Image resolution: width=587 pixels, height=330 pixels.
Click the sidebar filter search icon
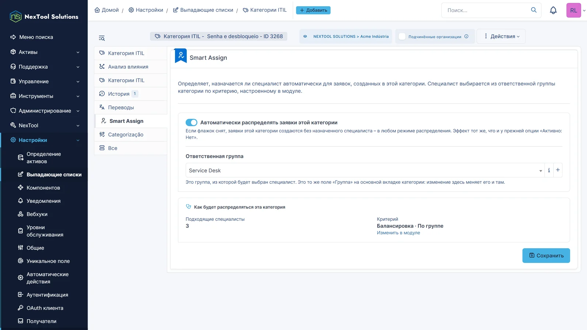tap(102, 38)
